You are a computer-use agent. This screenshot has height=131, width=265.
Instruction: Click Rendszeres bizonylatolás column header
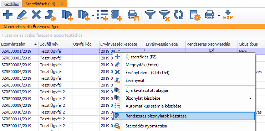(x=212, y=44)
